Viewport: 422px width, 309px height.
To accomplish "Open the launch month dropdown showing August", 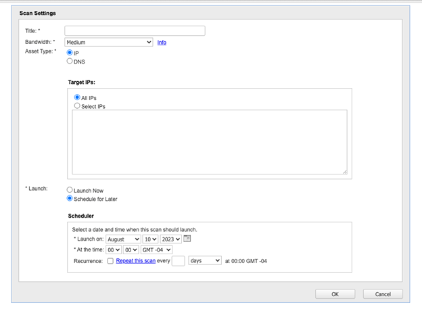I will (x=122, y=239).
